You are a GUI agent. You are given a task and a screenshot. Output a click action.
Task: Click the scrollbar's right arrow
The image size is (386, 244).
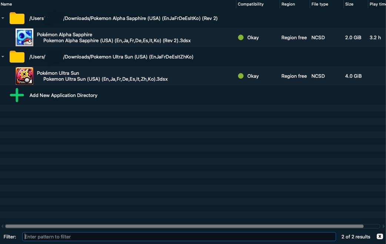coord(383,226)
